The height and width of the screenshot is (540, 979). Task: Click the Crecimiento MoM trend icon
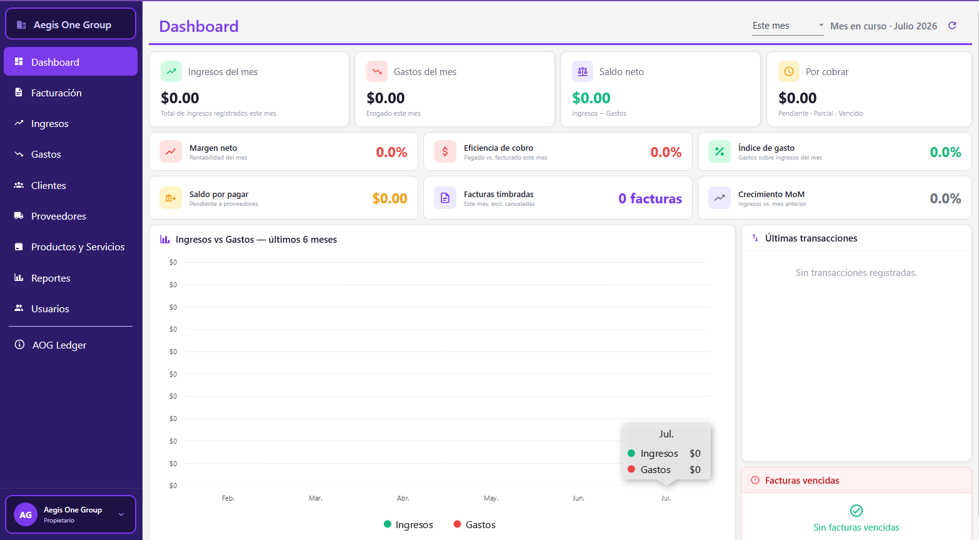click(720, 198)
